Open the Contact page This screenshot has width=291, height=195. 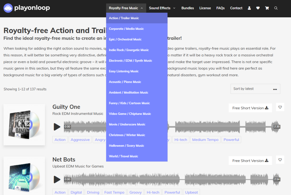coord(236,8)
